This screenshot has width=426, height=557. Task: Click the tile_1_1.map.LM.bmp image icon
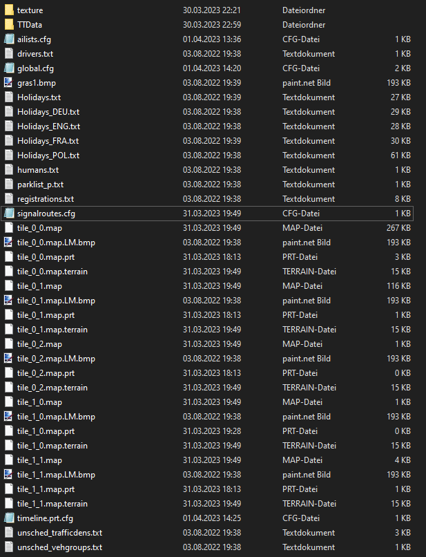pyautogui.click(x=9, y=475)
